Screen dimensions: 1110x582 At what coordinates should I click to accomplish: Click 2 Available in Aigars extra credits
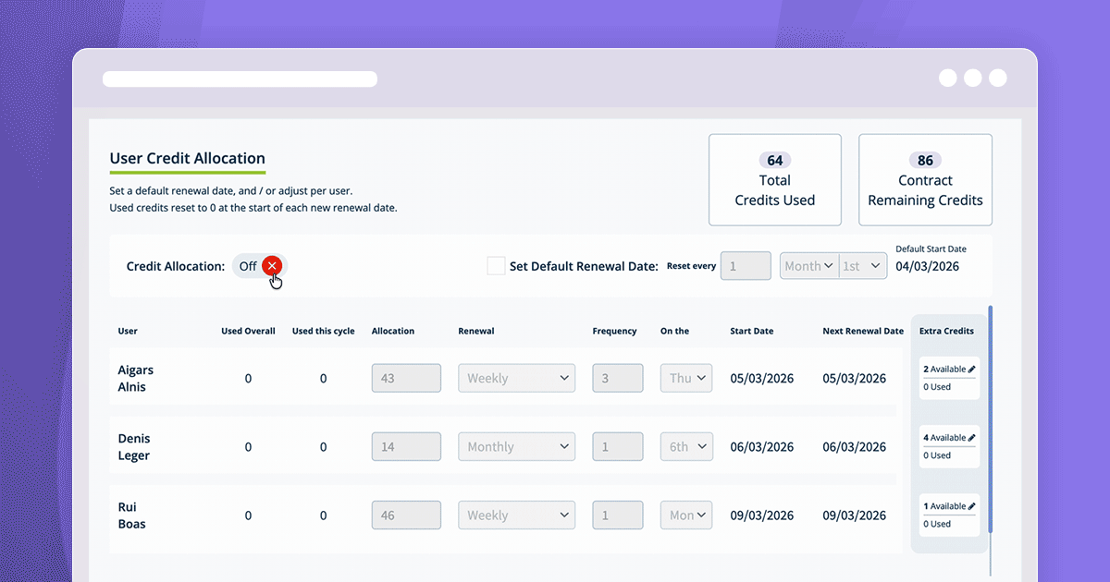coord(944,370)
